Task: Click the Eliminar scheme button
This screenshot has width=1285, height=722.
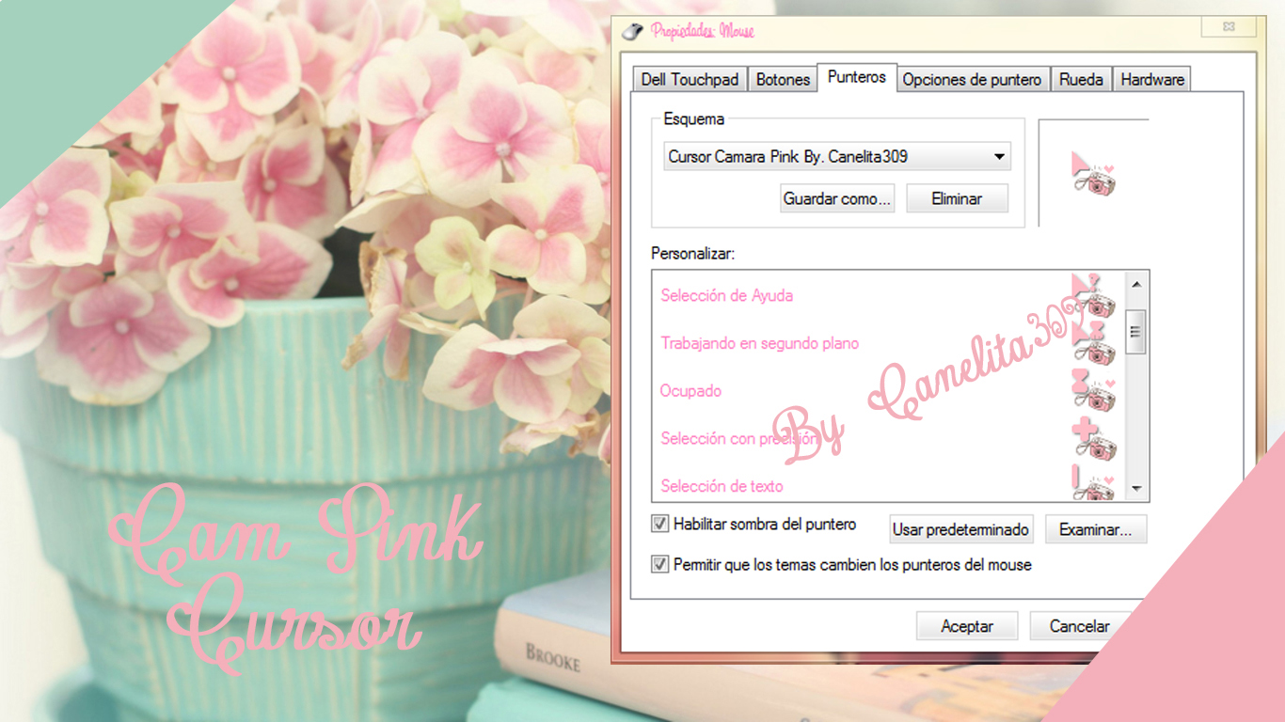Action: (x=957, y=198)
